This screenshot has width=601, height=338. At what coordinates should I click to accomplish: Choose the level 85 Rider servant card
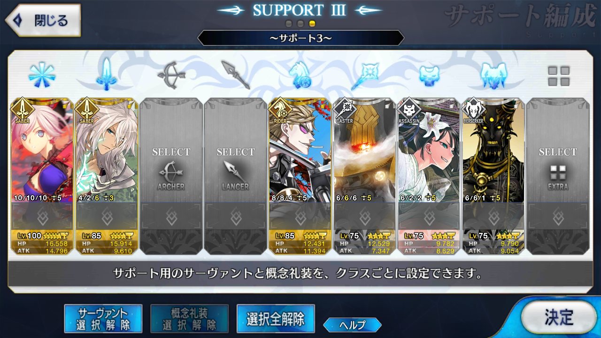(300, 176)
